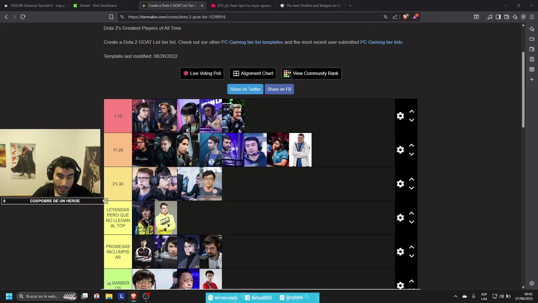Go back to previous page
This screenshot has width=538, height=303.
pos(6,17)
